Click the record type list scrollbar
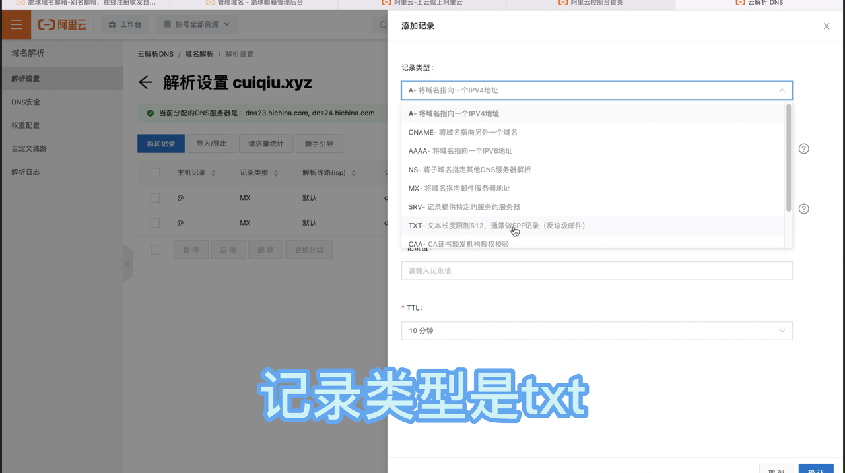 click(788, 158)
